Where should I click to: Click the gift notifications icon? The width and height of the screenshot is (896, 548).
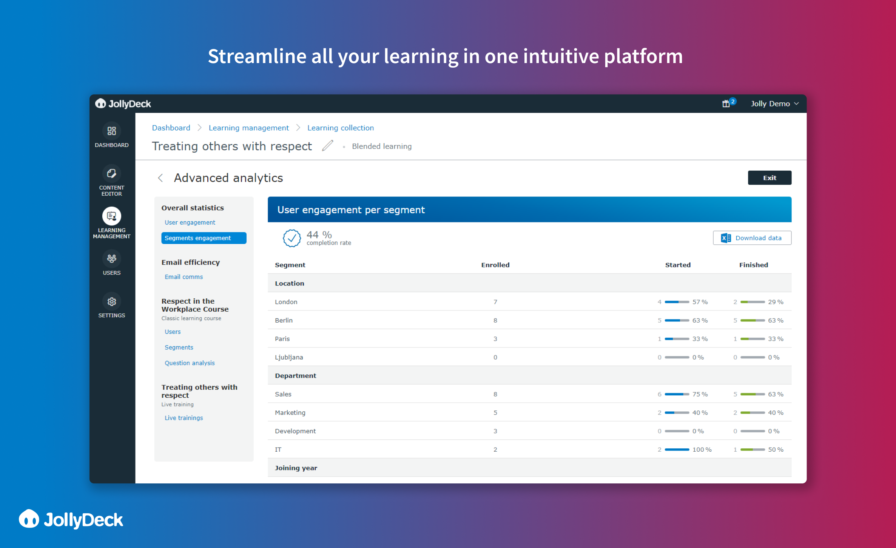click(x=726, y=103)
